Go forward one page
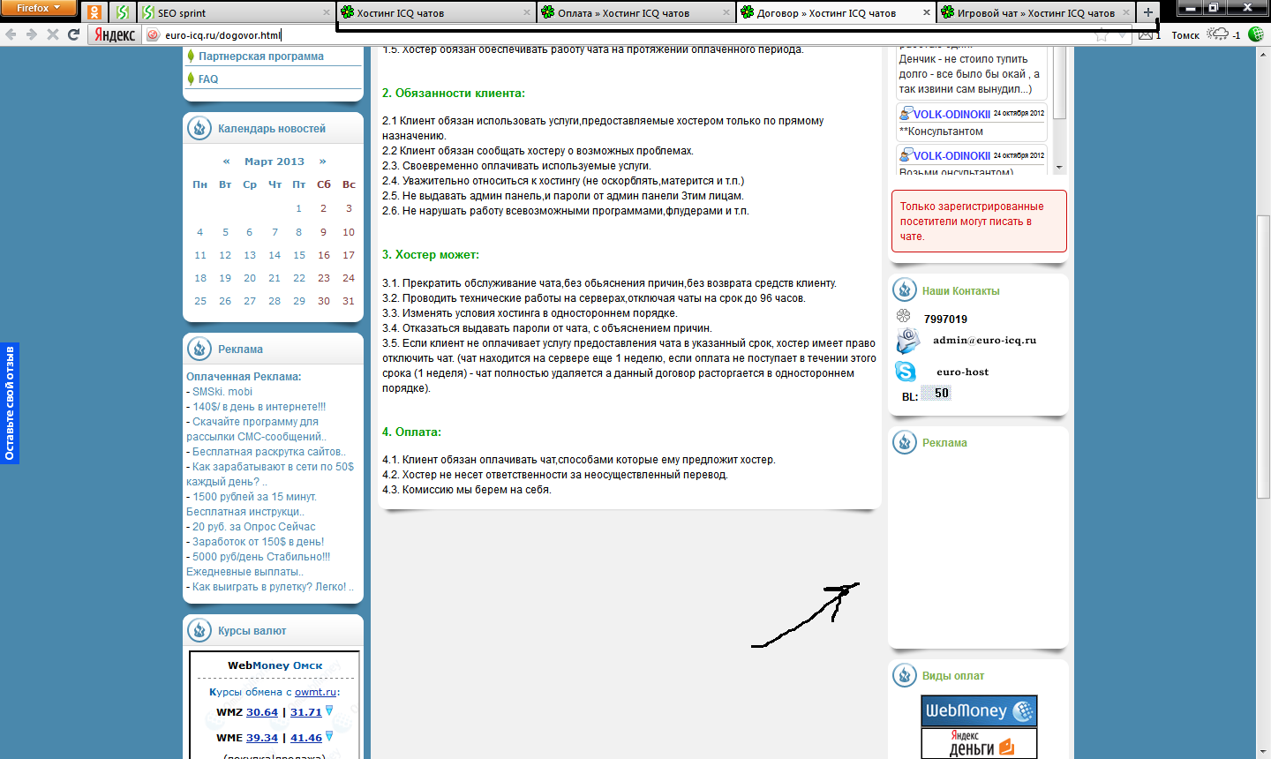1271x759 pixels. point(32,34)
